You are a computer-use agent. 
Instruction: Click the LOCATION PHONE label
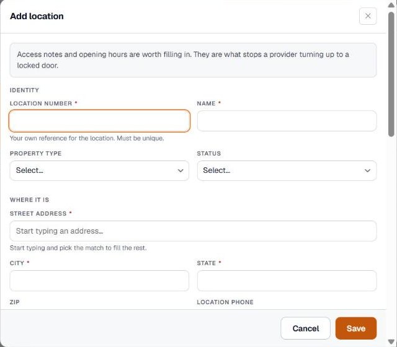225,302
